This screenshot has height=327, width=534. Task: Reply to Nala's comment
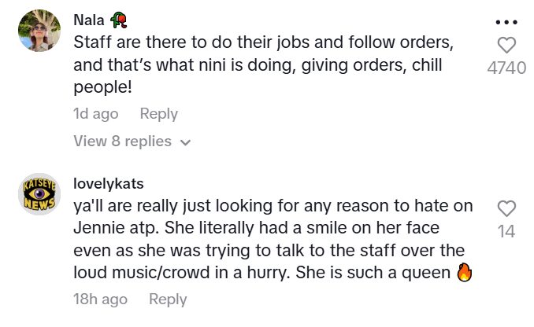158,114
